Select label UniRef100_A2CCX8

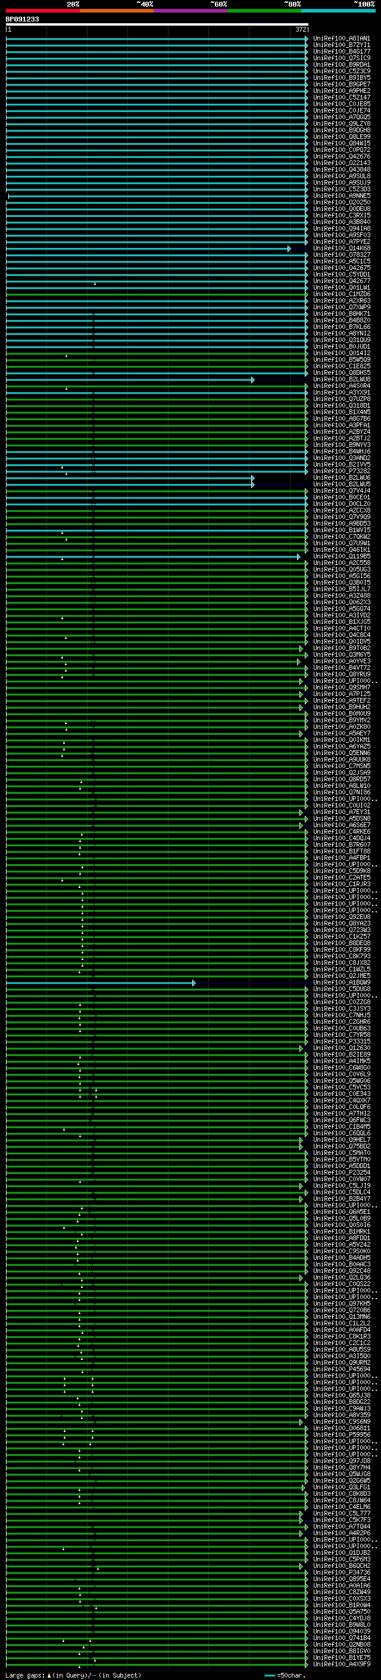click(x=341, y=510)
